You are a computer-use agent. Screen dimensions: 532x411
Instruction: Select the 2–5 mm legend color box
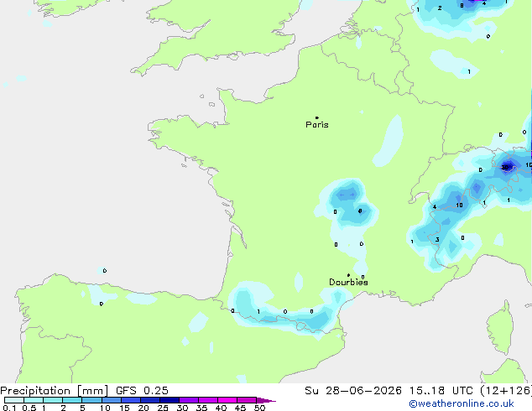[x=72, y=400]
